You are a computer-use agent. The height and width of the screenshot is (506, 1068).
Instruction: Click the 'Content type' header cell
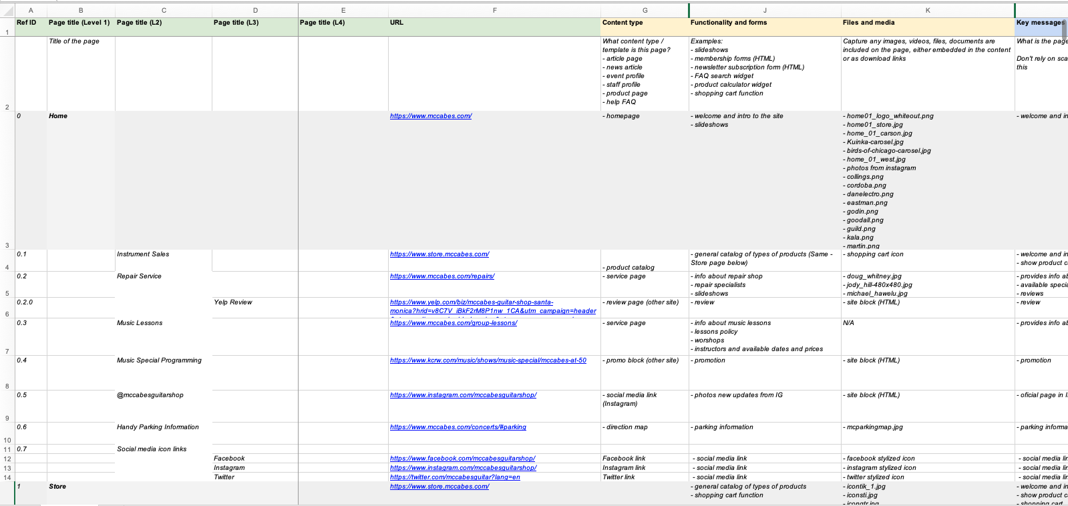(x=645, y=27)
